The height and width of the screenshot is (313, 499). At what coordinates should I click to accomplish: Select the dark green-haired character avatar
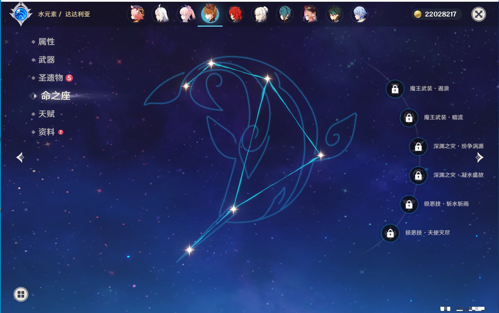pos(335,14)
